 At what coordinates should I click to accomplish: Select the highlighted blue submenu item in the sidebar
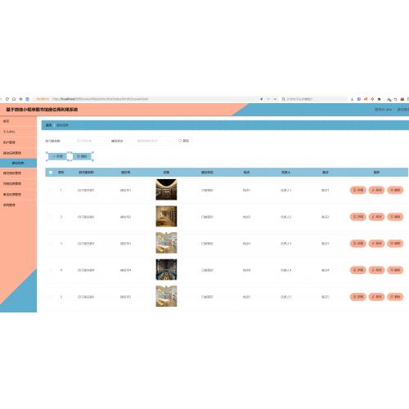tap(18, 163)
